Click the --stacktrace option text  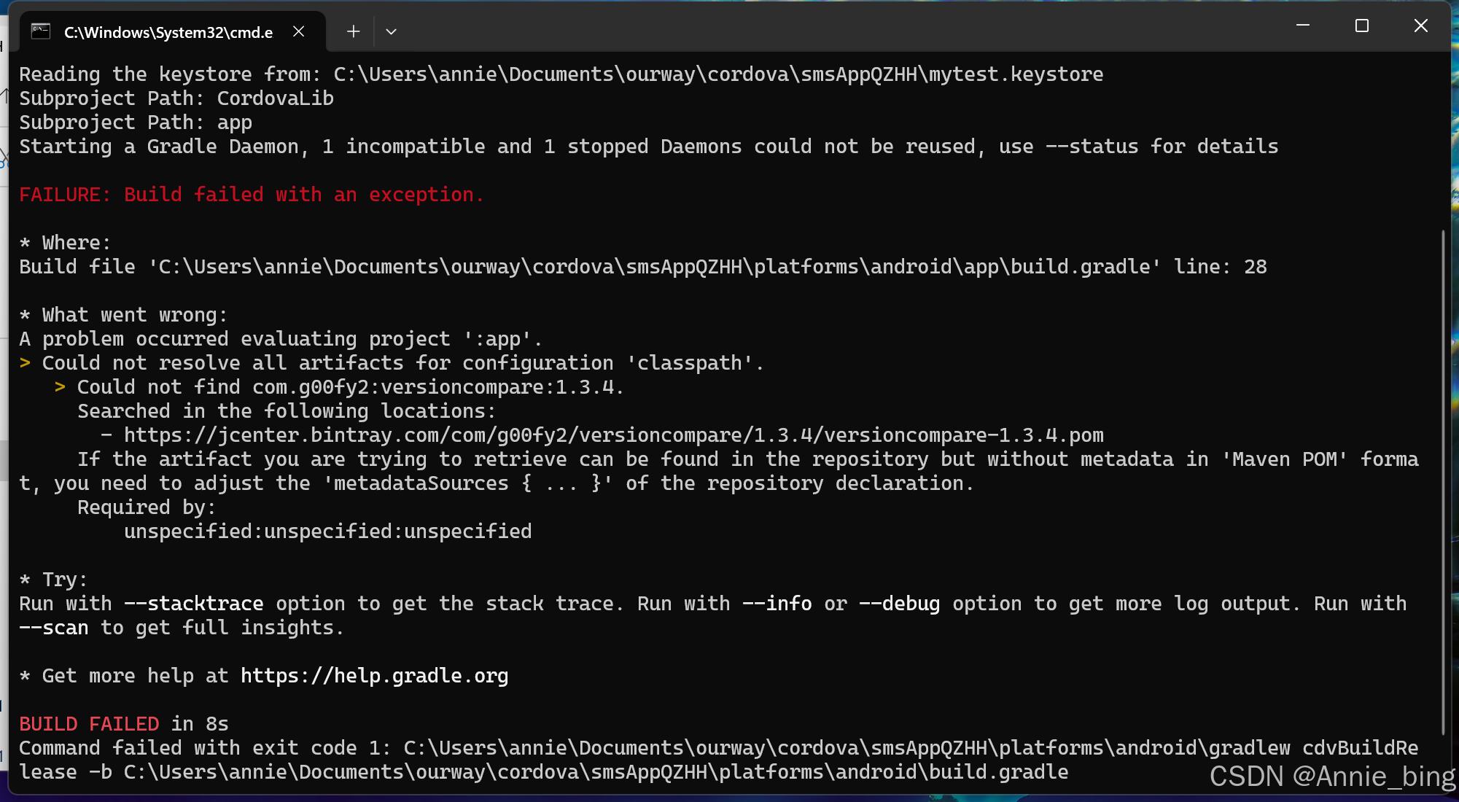coord(194,604)
